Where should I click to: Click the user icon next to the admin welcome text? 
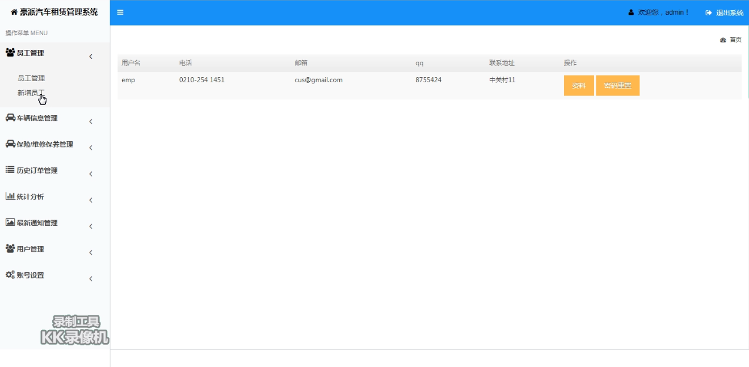(x=631, y=12)
